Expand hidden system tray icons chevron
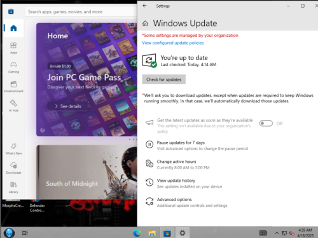 tap(277, 233)
